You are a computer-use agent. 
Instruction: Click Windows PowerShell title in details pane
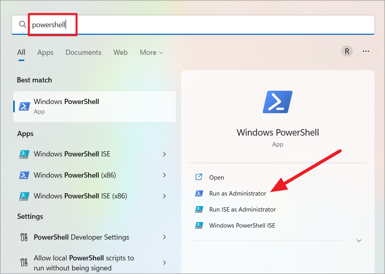[x=278, y=132]
